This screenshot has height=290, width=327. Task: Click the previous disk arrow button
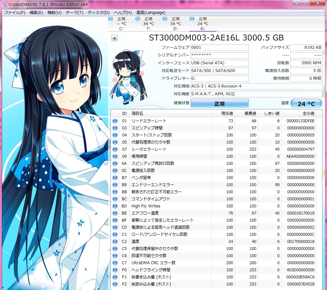point(114,38)
